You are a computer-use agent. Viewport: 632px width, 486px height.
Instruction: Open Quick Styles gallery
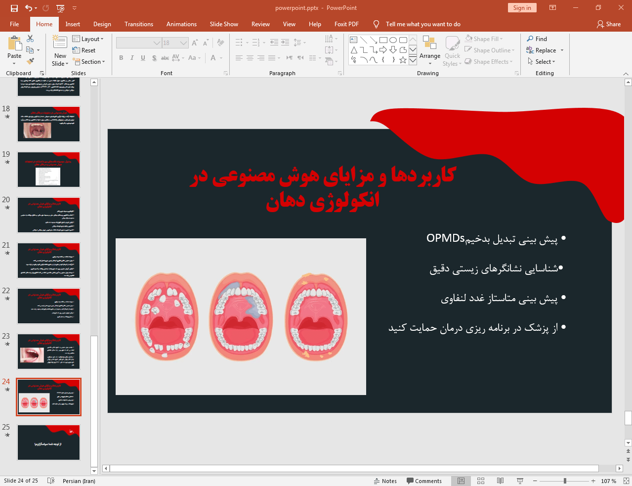(x=452, y=50)
